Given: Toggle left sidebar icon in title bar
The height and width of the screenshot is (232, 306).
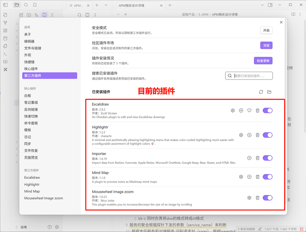Looking at the screenshot, I should click(x=5, y=5).
